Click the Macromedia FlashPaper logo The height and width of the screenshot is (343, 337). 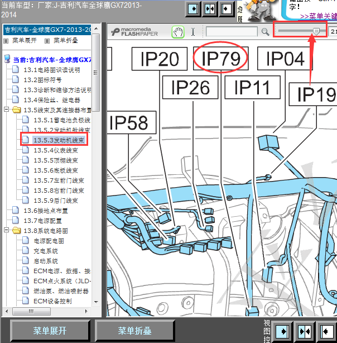(134, 32)
